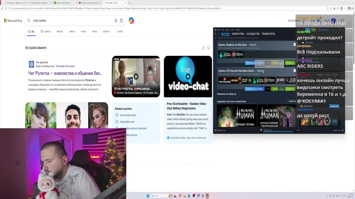Close the chat ruletka browser tab

coord(126,3)
